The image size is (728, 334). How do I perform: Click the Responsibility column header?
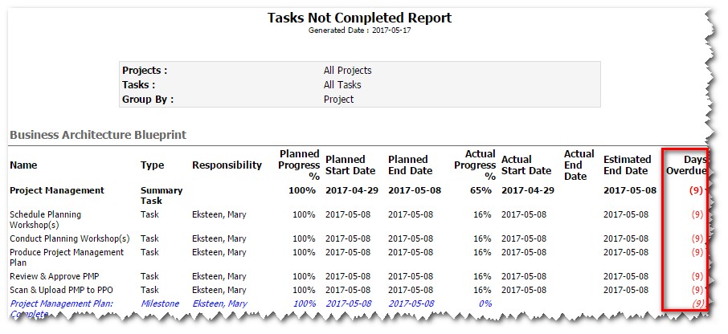point(227,165)
